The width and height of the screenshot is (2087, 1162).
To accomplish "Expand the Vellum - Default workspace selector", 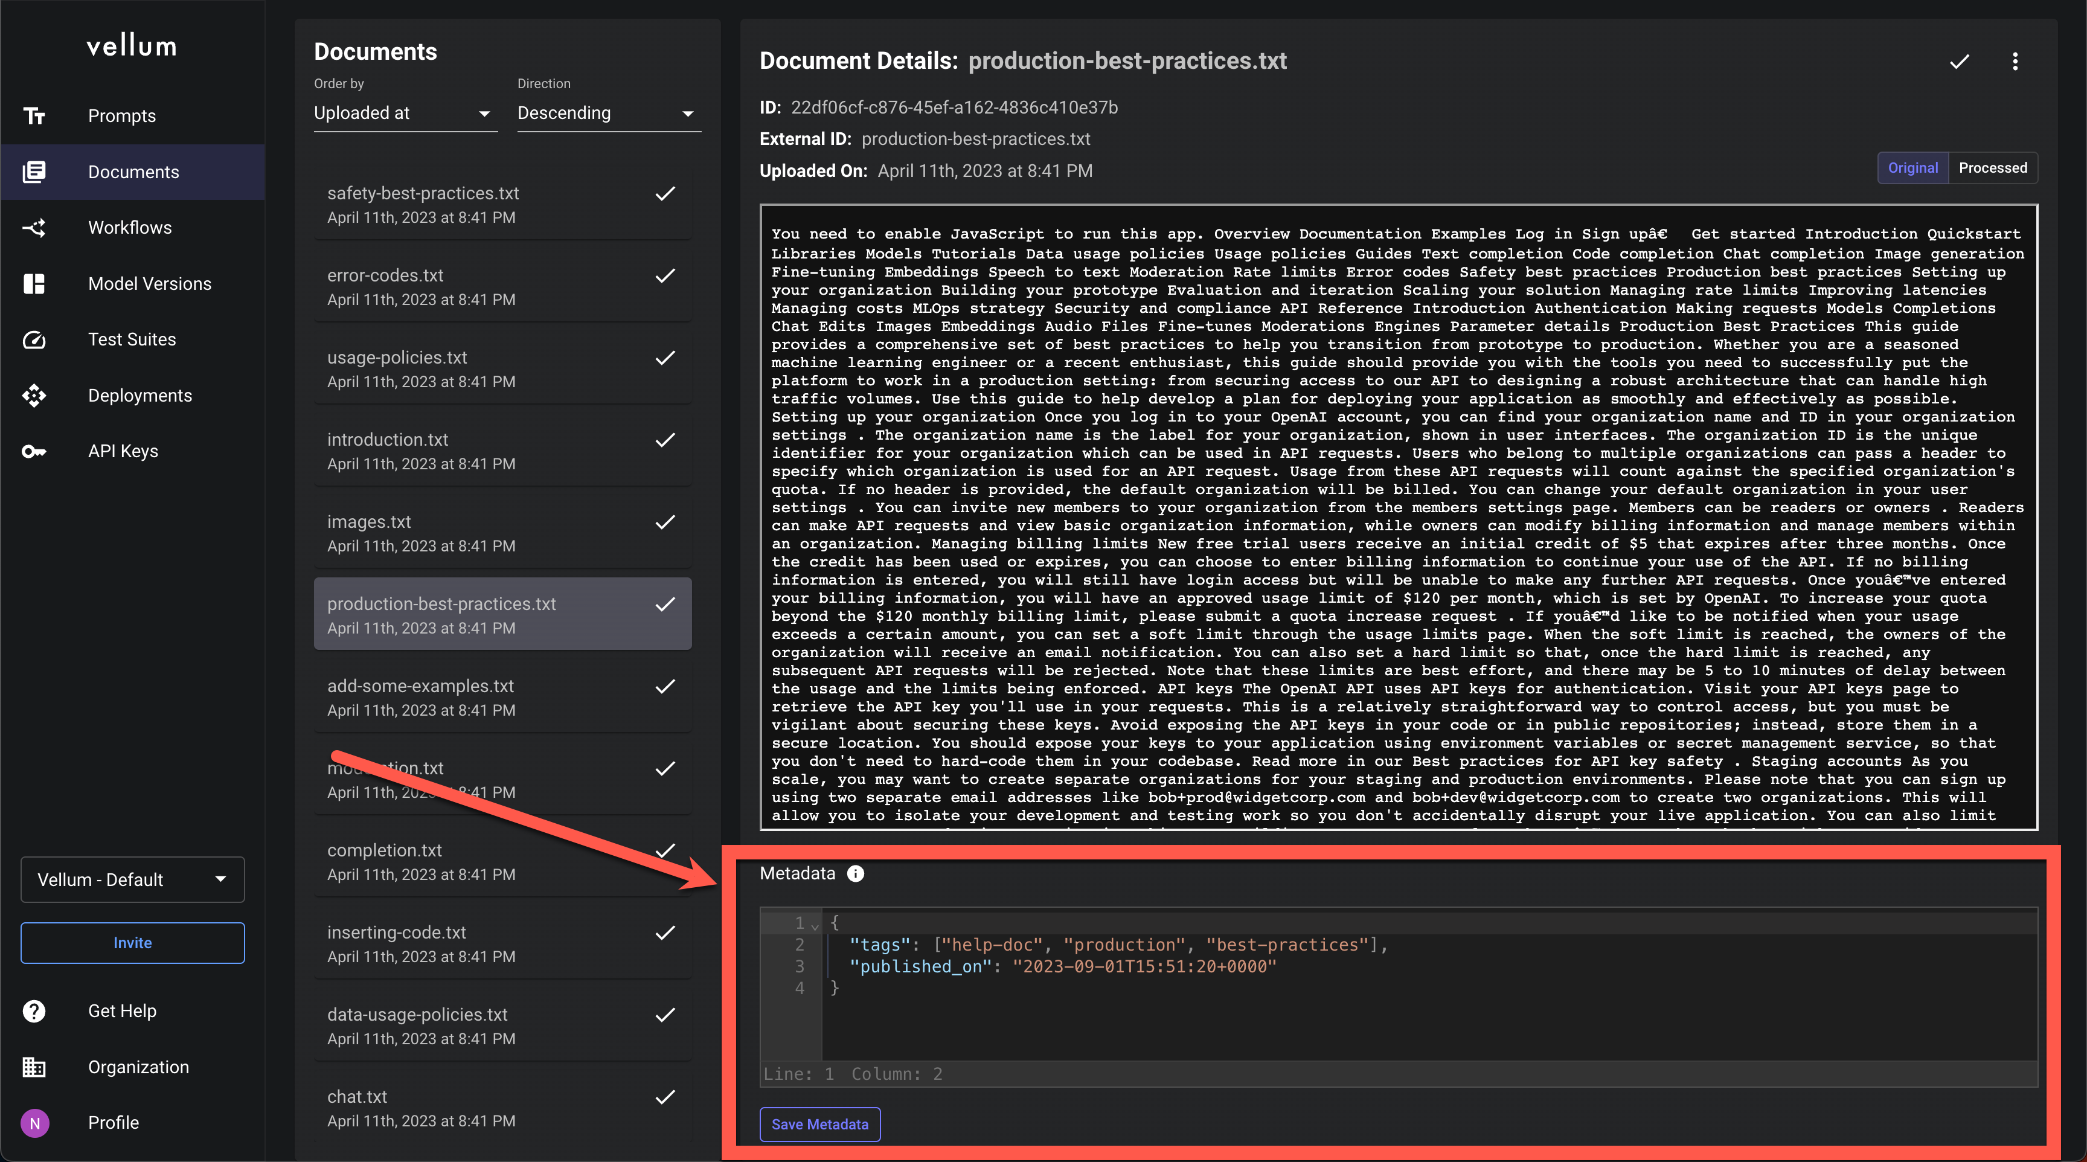I will [132, 879].
